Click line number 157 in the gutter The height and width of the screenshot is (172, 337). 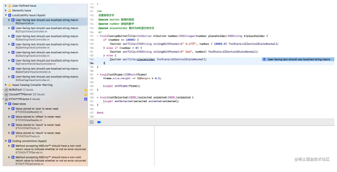coord(91,74)
